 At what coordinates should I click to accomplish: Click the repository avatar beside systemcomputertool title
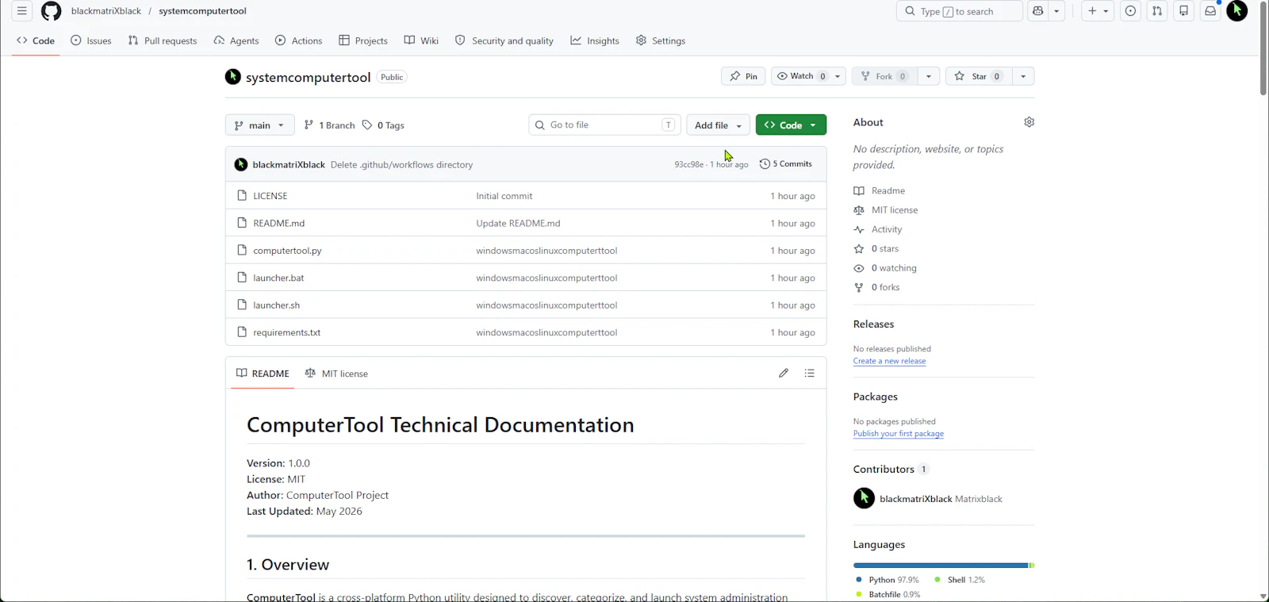click(x=232, y=76)
